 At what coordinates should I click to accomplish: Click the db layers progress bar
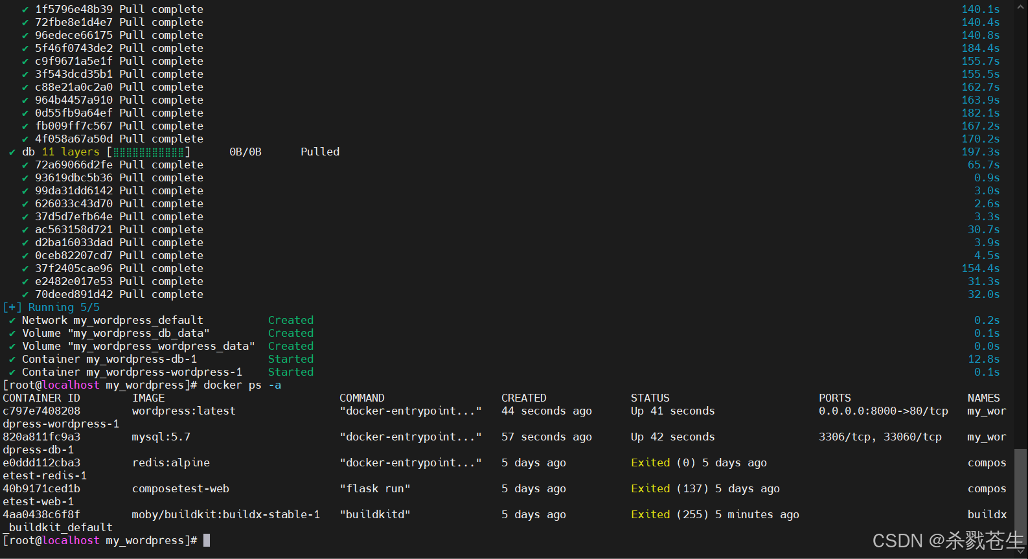point(148,152)
